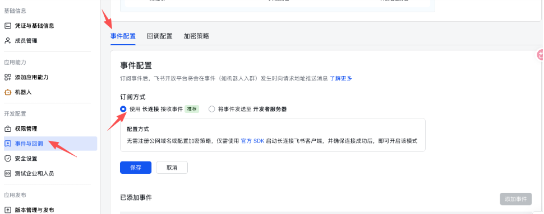Click the 版本管理与发布 upload icon
Screen dimensions: 544x214
(x=8, y=210)
